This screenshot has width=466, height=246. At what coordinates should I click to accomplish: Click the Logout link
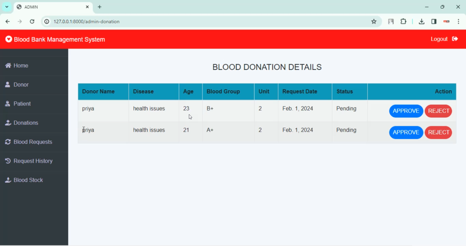tap(439, 39)
